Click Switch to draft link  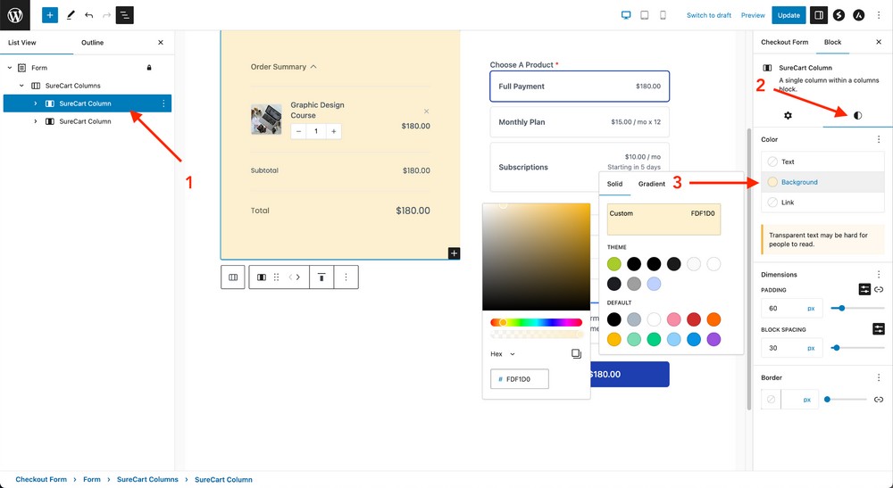(708, 15)
